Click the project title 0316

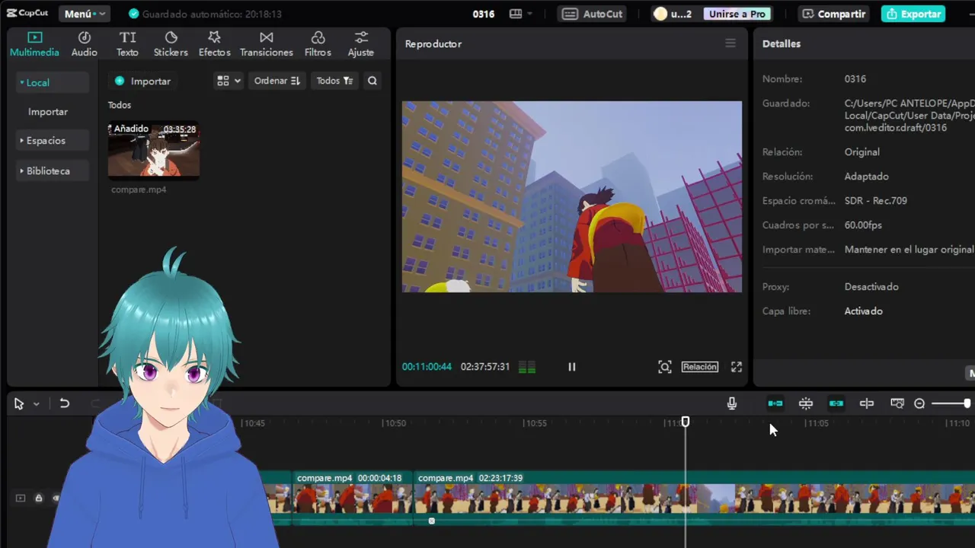tap(483, 14)
